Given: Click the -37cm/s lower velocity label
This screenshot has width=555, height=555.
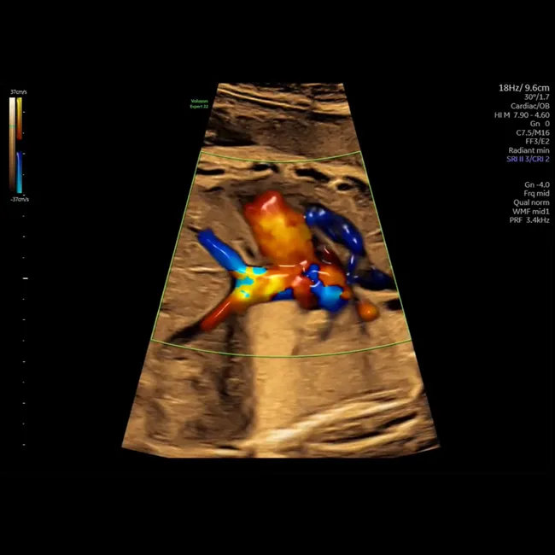Looking at the screenshot, I should [x=19, y=199].
